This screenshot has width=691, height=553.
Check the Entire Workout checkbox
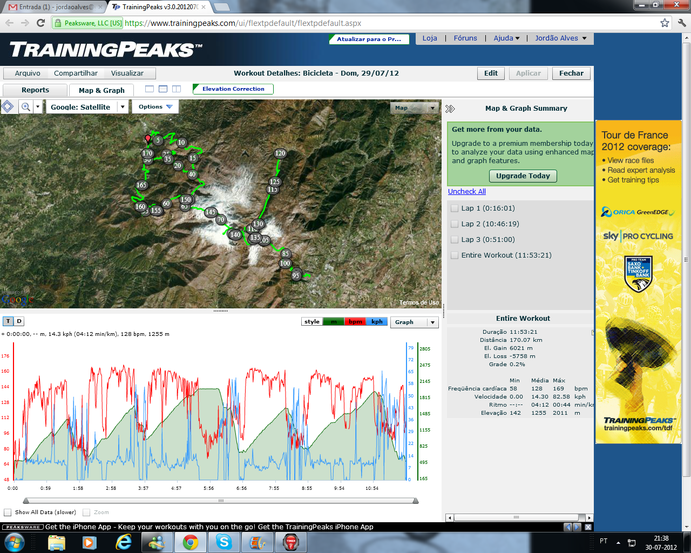(x=455, y=255)
